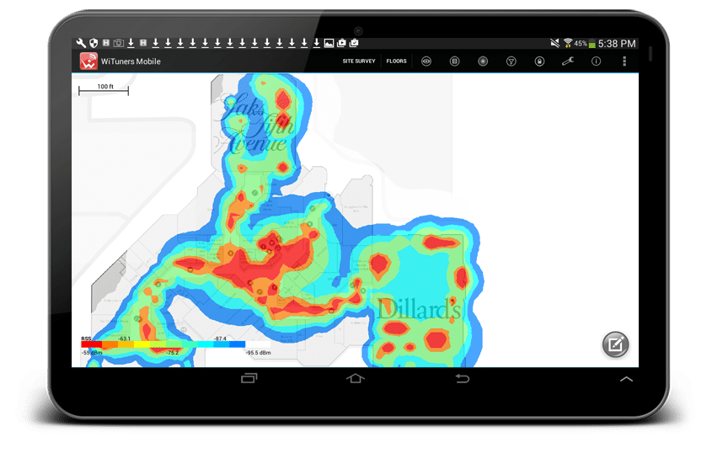
Task: Click the Saks Fifth Avenue label on map
Action: (256, 124)
